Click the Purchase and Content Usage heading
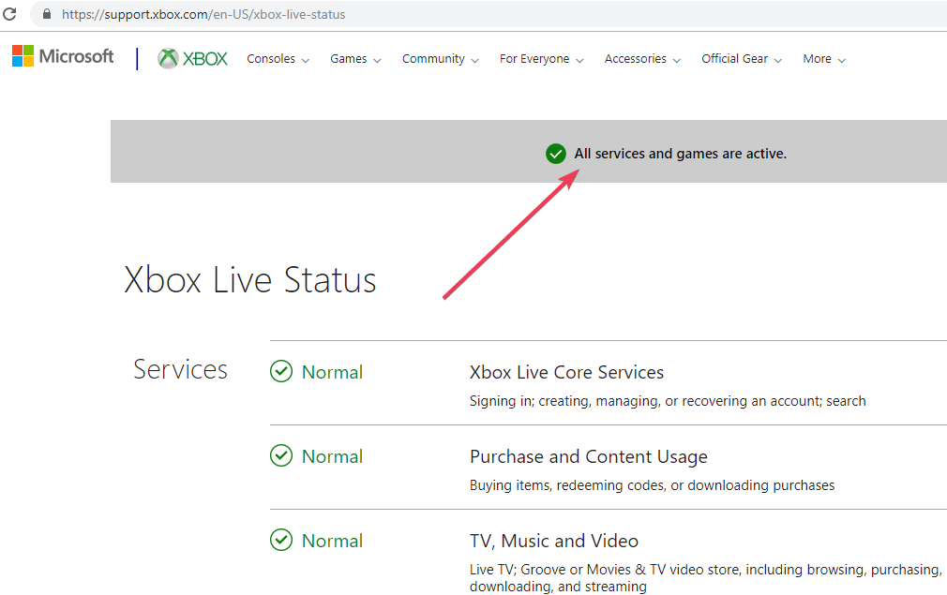 pyautogui.click(x=588, y=457)
